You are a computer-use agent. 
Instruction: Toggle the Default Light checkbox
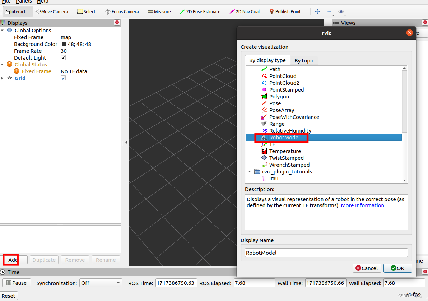point(63,57)
